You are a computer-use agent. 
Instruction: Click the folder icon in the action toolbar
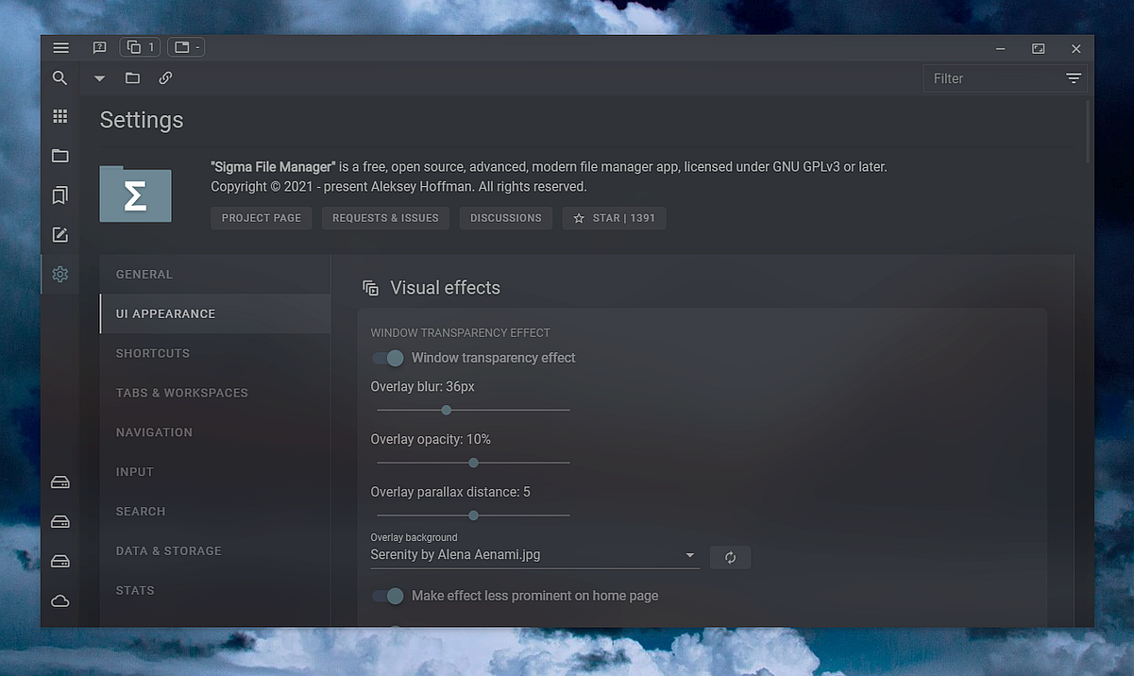[132, 78]
